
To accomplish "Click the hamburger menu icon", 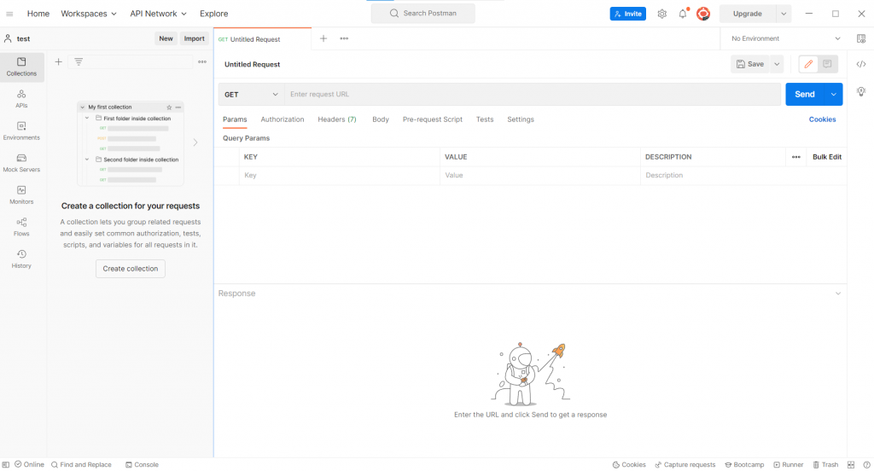I will coord(9,14).
